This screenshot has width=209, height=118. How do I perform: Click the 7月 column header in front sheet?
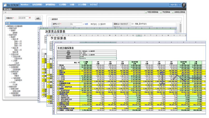point(147,62)
